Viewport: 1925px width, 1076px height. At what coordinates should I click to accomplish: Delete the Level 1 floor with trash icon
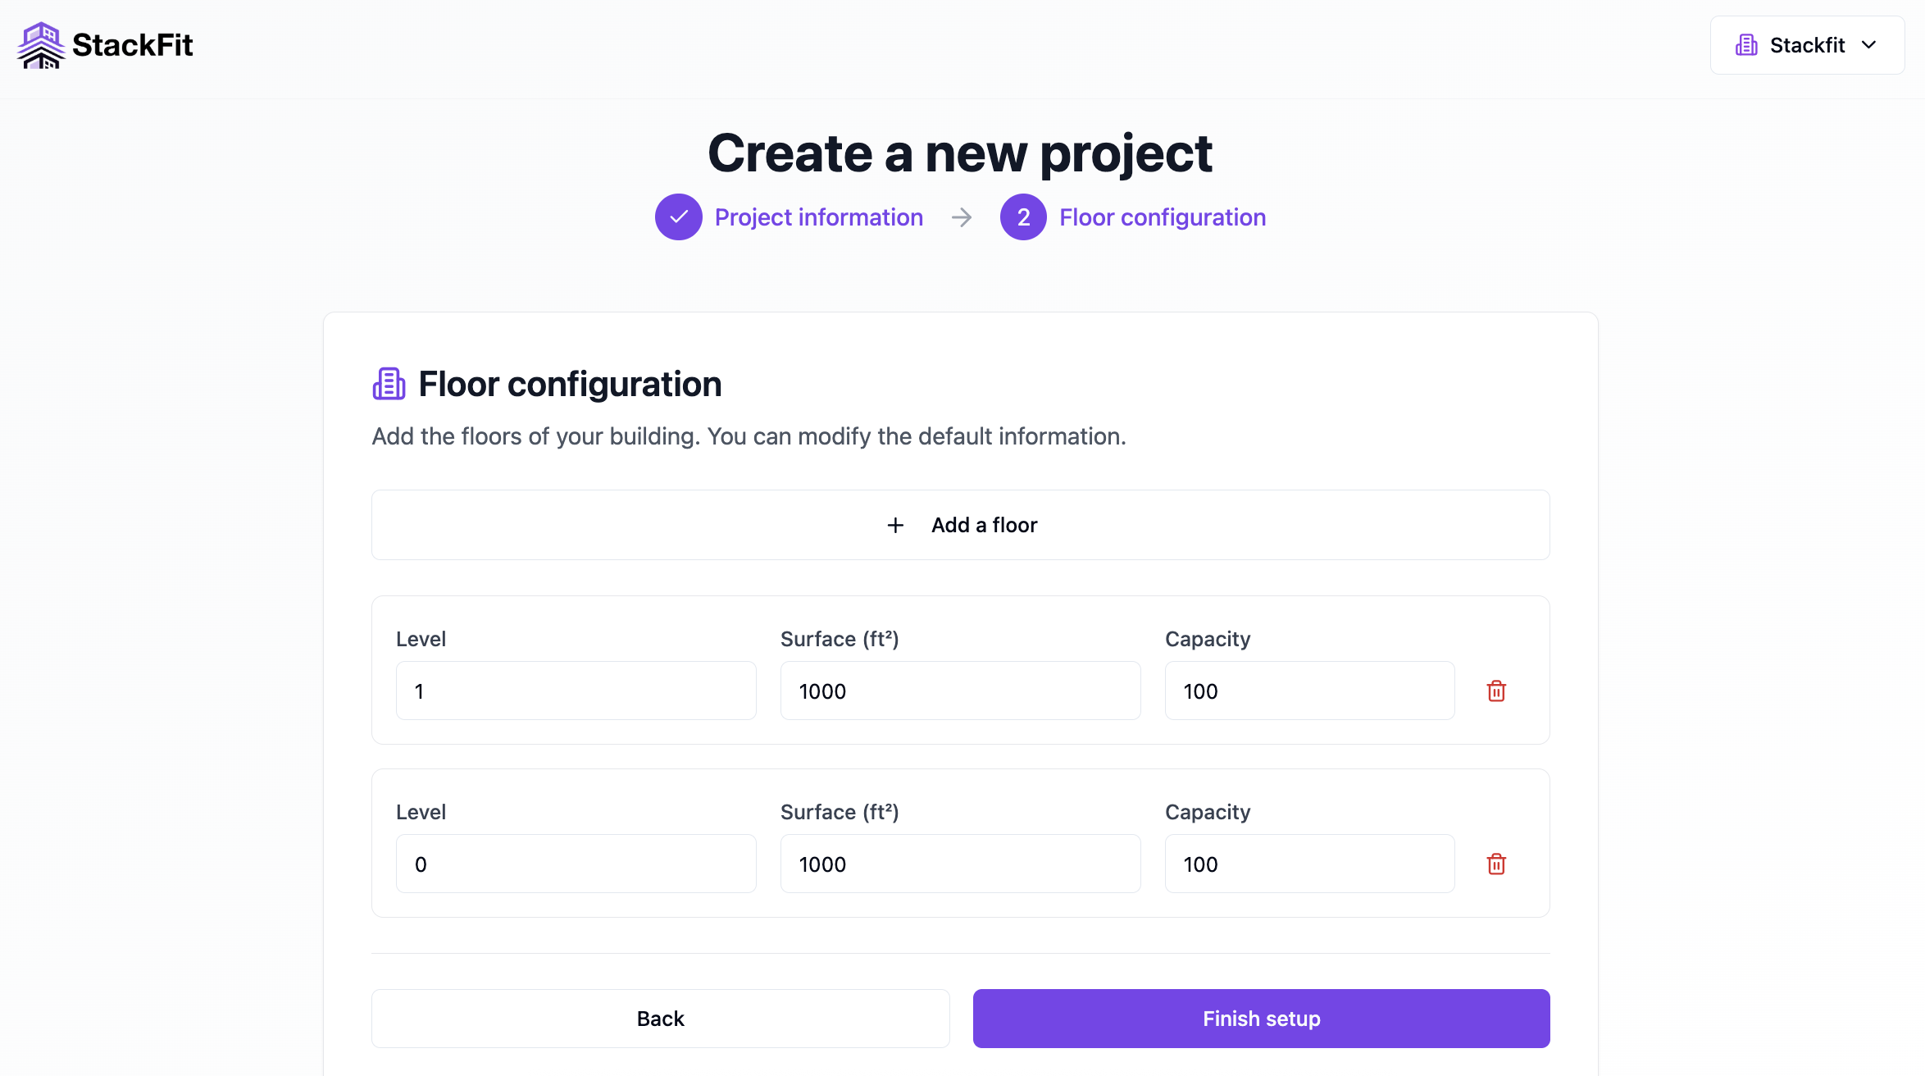coord(1496,691)
